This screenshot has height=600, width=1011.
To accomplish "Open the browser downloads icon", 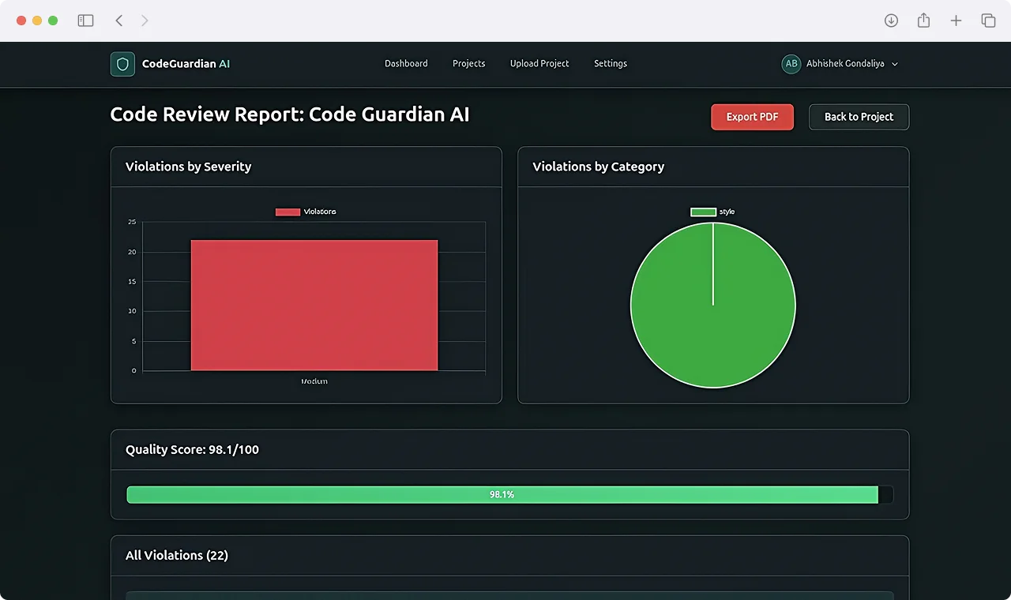I will [x=891, y=21].
